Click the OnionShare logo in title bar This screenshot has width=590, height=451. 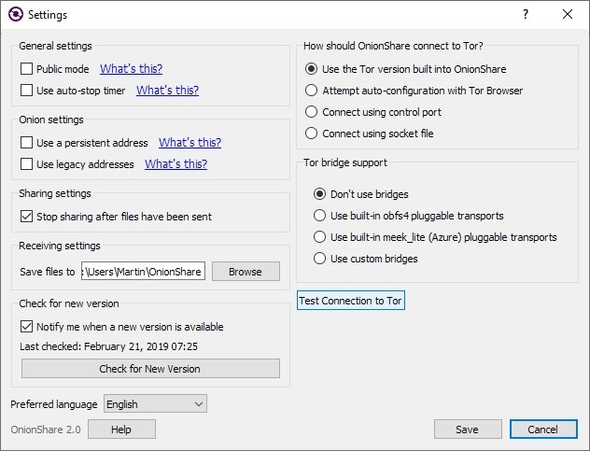[x=16, y=15]
